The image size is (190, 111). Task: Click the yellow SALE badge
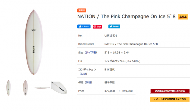[183, 17]
